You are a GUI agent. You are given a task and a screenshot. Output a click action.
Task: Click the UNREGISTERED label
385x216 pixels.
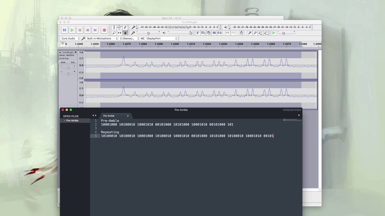tap(292, 110)
